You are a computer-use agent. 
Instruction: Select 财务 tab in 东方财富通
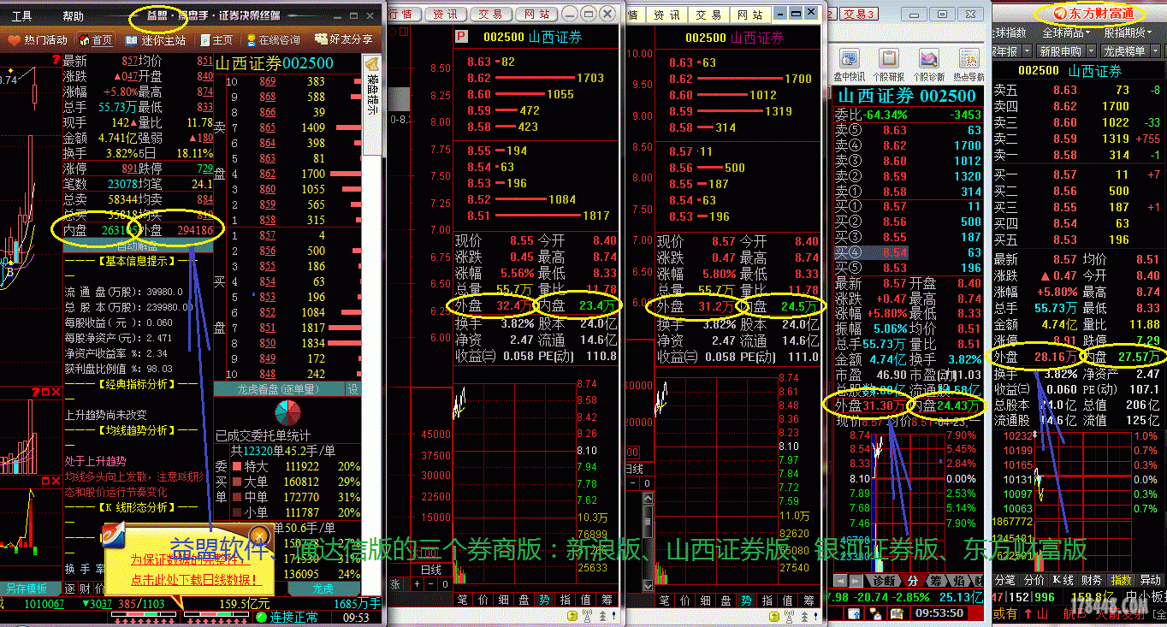(1093, 580)
